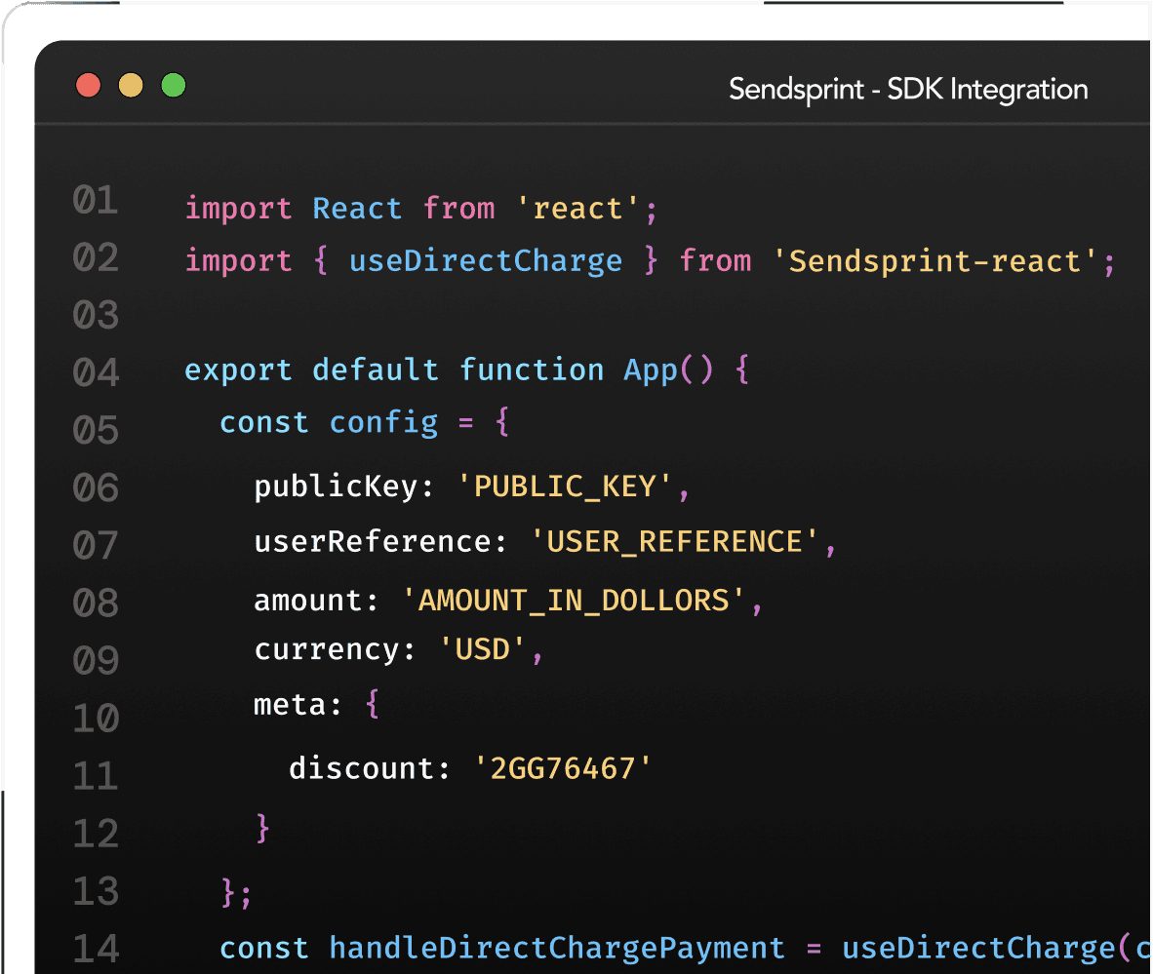Select line number 10 beside meta
This screenshot has height=974, width=1153.
(96, 720)
